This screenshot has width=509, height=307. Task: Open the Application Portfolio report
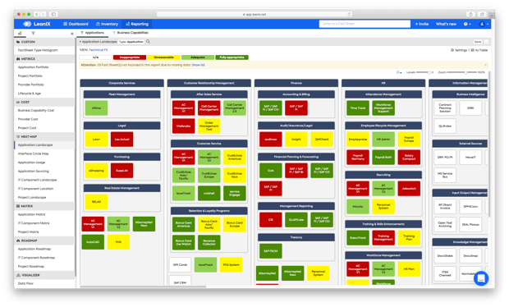33,67
